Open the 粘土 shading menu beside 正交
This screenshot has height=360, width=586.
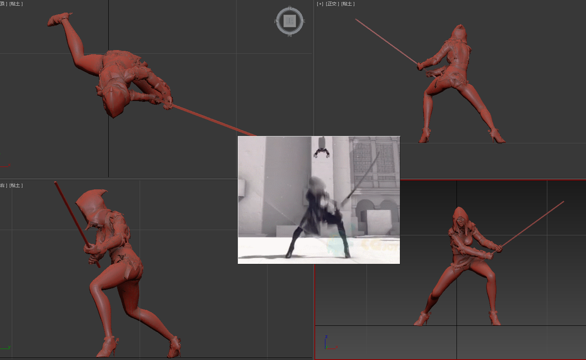point(348,4)
